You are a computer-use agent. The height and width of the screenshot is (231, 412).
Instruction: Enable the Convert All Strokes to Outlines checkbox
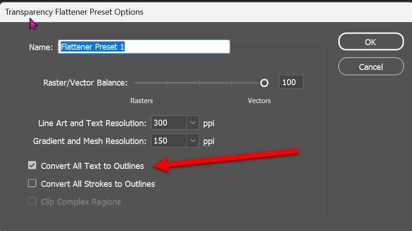click(x=32, y=183)
